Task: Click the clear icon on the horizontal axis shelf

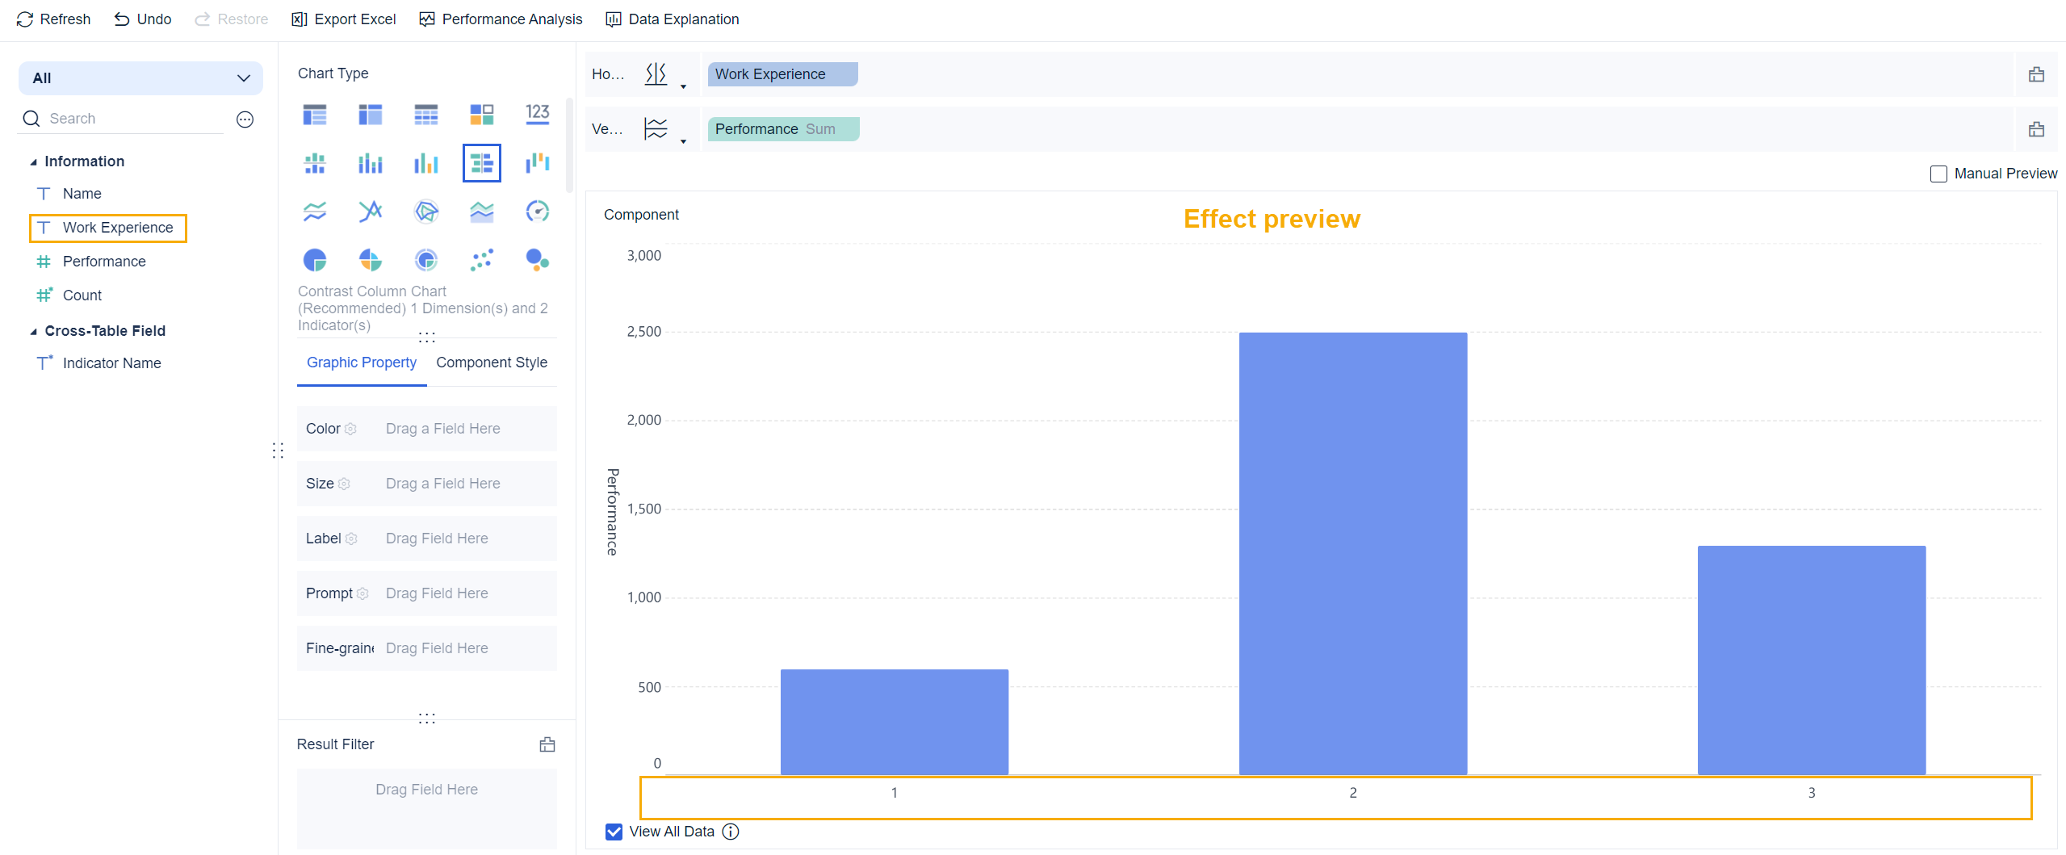Action: (2036, 74)
